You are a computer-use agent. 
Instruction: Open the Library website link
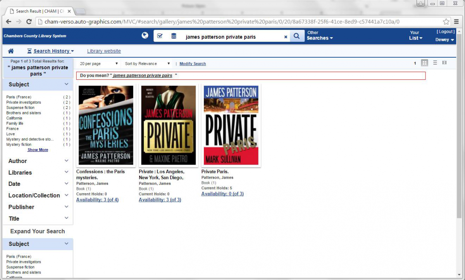pos(104,51)
